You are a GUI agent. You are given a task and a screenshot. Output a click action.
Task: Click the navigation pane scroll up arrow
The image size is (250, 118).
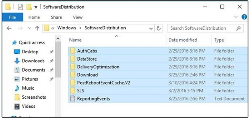(x=58, y=39)
